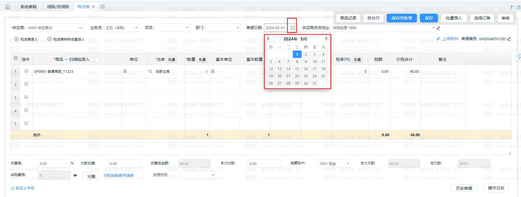
Task: Select day 15 in the calendar
Action: 297,69
